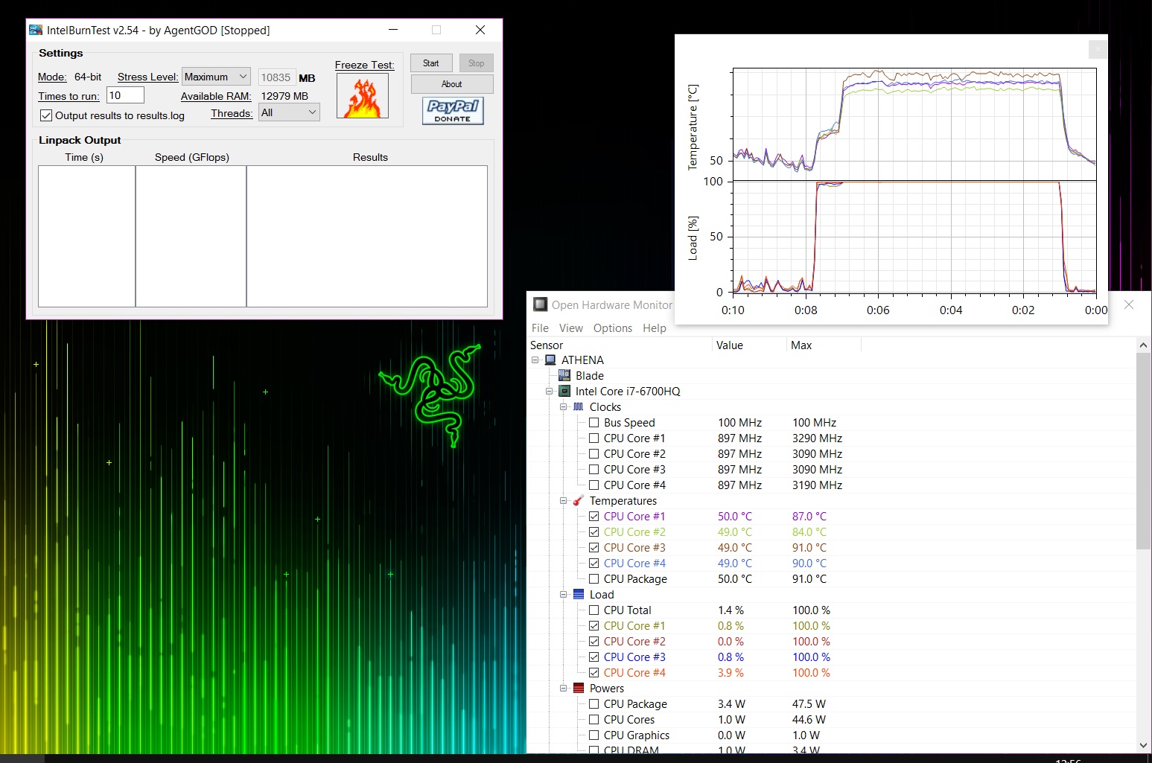Screen dimensions: 1152x763
Task: Open the File menu
Action: [540, 328]
